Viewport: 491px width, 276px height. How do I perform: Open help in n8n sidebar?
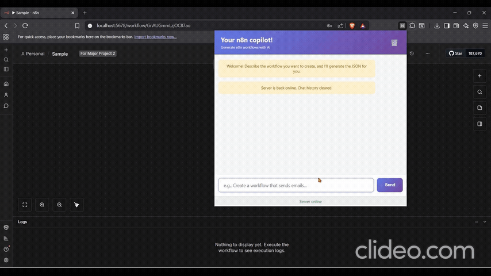coord(6,250)
